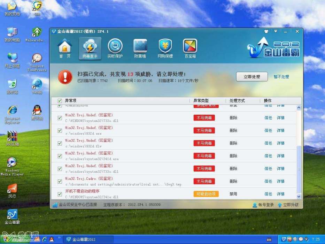Open 详情 for the 341e.dll startup row

(281, 194)
